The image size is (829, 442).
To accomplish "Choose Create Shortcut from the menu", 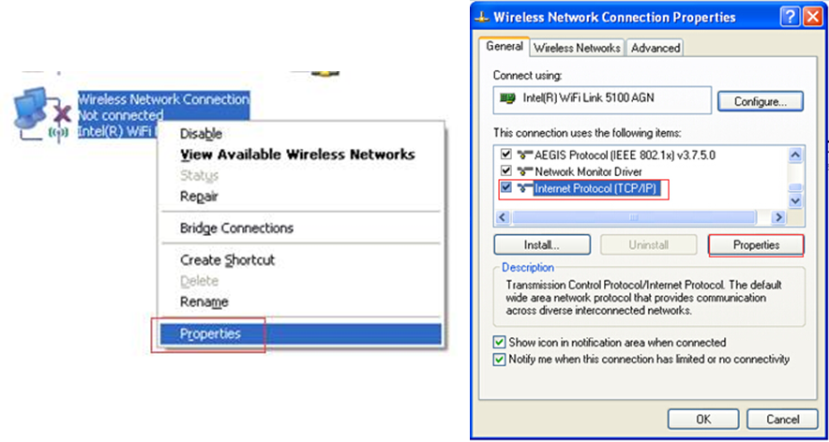I will click(x=227, y=260).
